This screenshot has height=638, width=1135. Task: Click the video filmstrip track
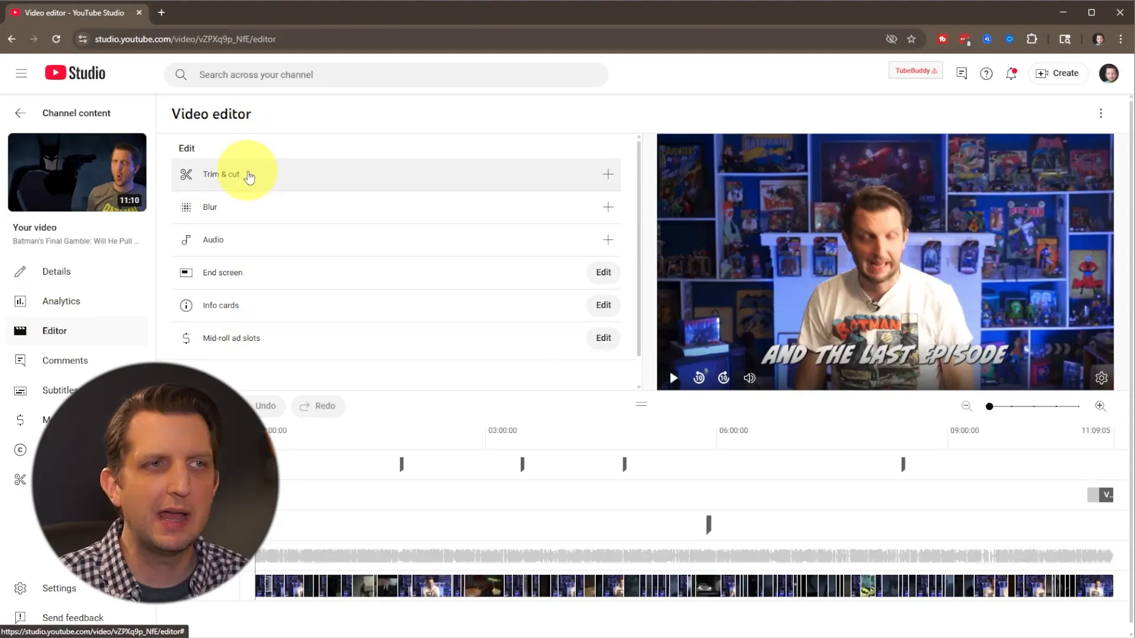pos(684,586)
